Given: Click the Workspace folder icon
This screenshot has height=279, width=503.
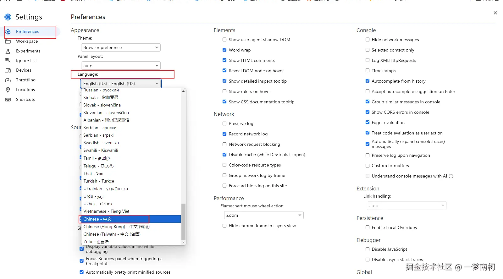Looking at the screenshot, I should tap(8, 41).
